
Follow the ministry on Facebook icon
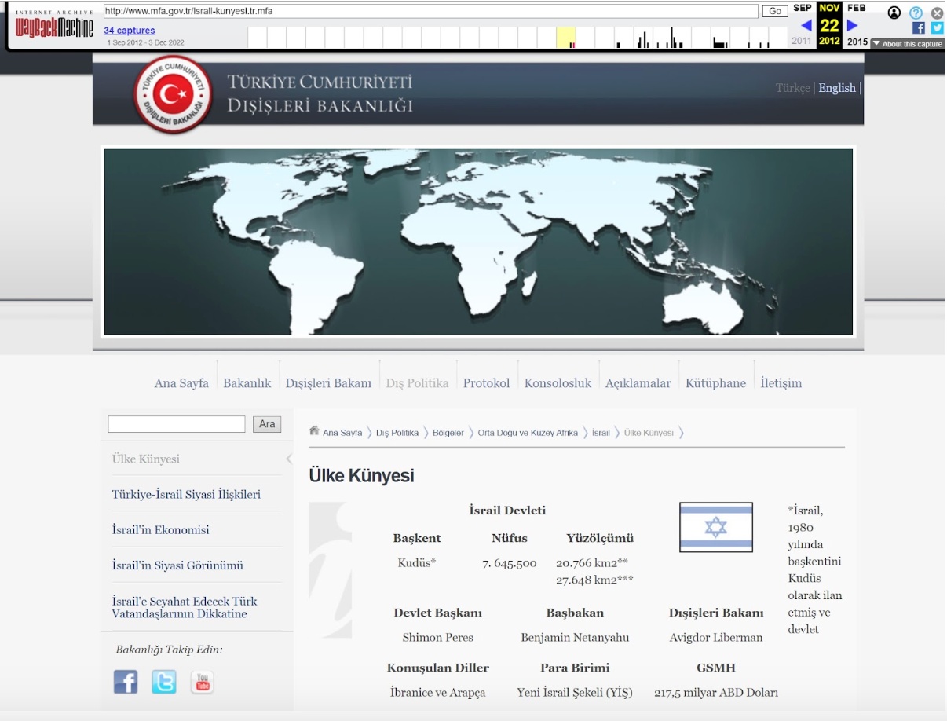pos(126,682)
